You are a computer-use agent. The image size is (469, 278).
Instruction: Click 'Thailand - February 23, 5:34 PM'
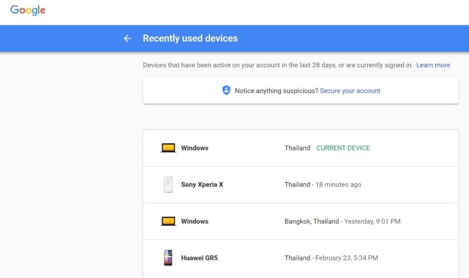[x=331, y=258]
